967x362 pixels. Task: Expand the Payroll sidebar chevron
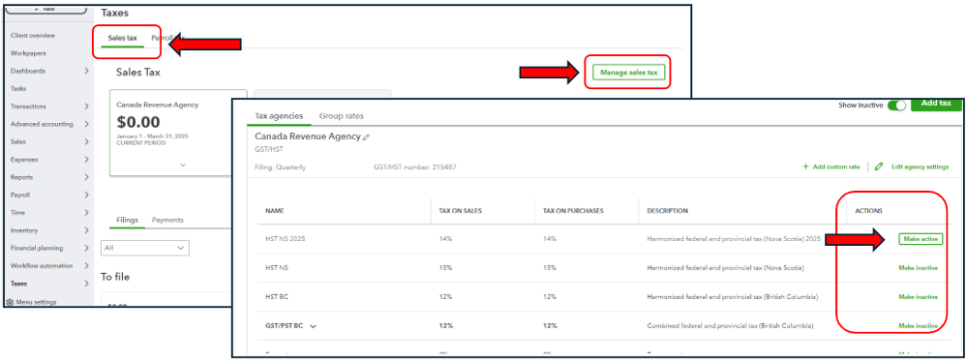point(86,195)
